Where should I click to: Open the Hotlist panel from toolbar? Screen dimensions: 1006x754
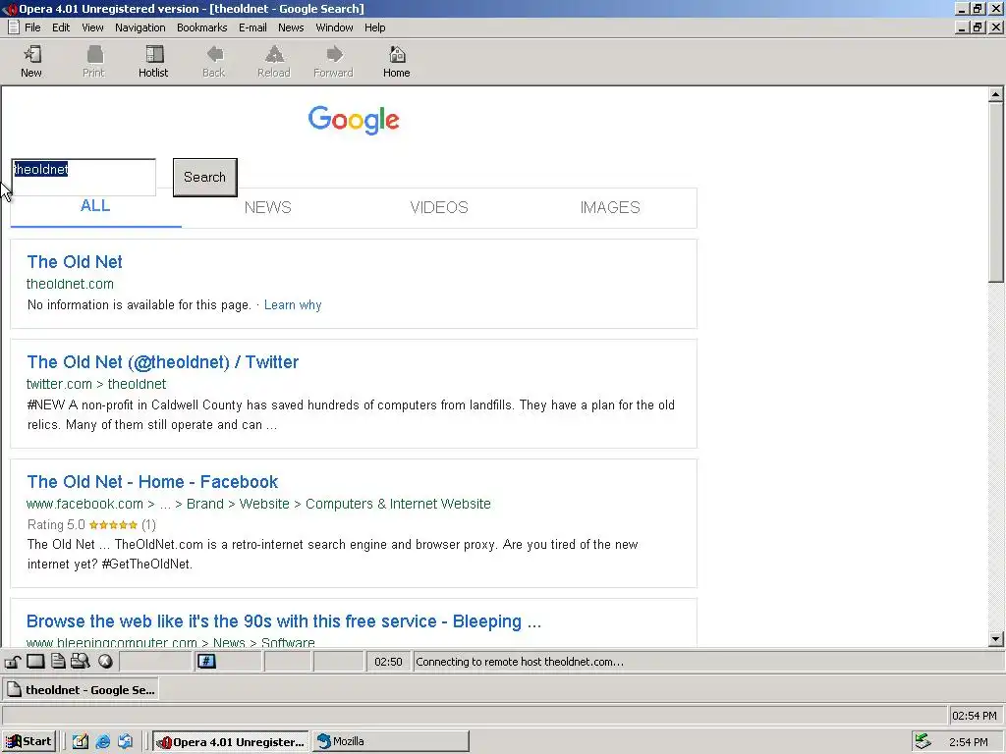(153, 62)
